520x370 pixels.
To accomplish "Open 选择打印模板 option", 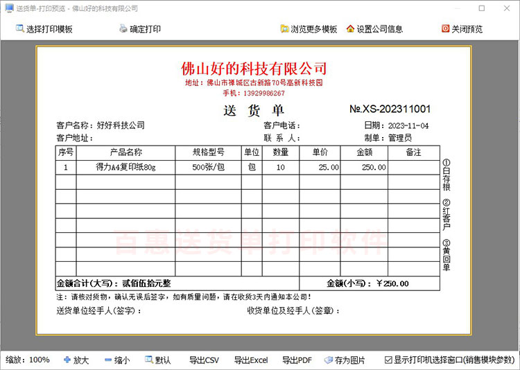I will [49, 29].
